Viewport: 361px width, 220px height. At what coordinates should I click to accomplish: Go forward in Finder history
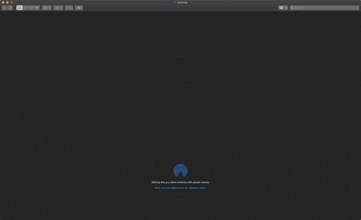tap(10, 8)
